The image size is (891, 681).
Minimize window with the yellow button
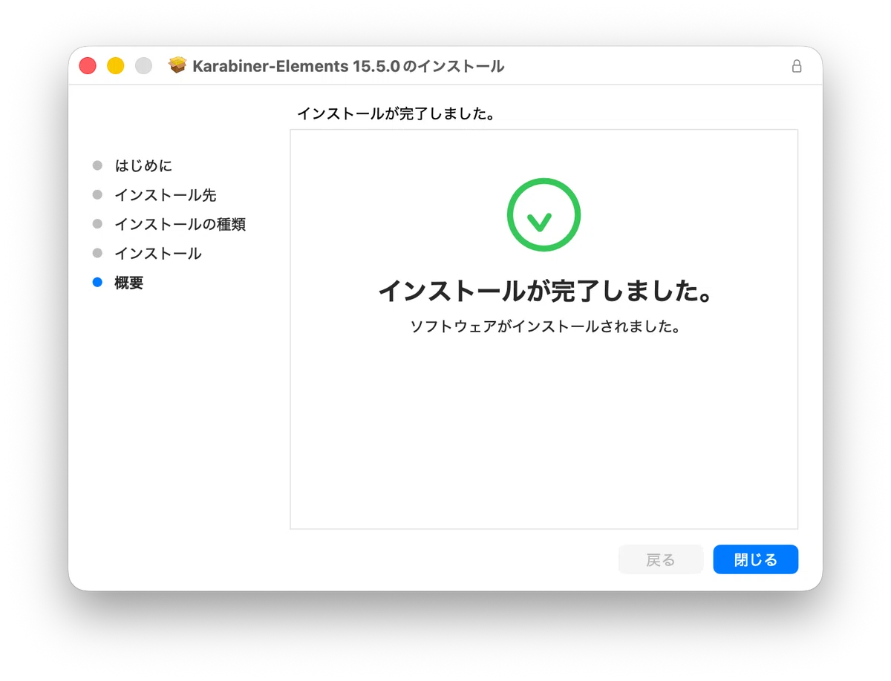pyautogui.click(x=115, y=65)
